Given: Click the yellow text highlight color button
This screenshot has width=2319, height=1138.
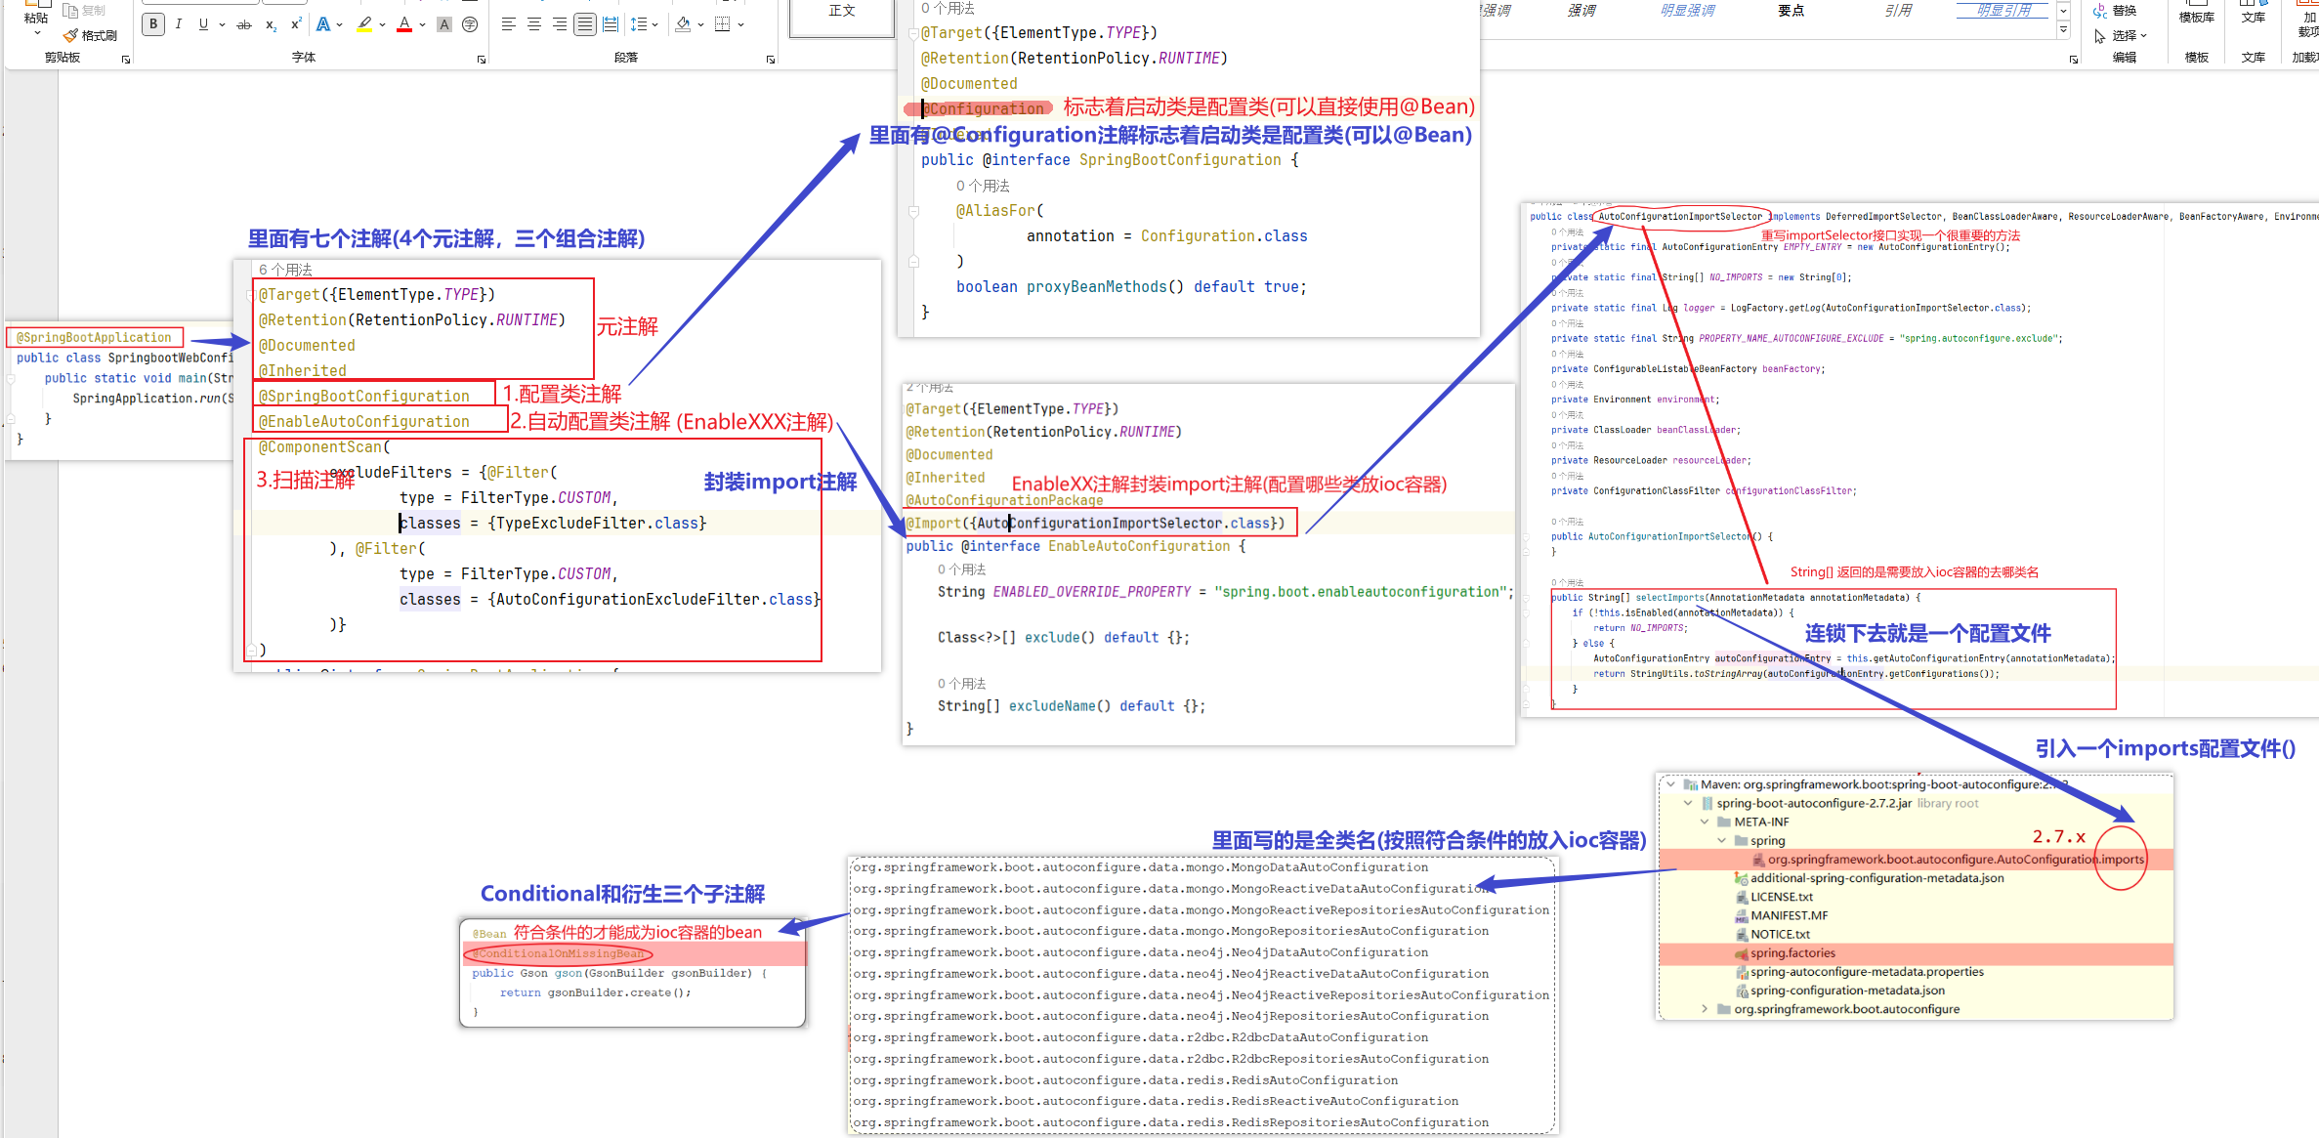Looking at the screenshot, I should point(364,24).
